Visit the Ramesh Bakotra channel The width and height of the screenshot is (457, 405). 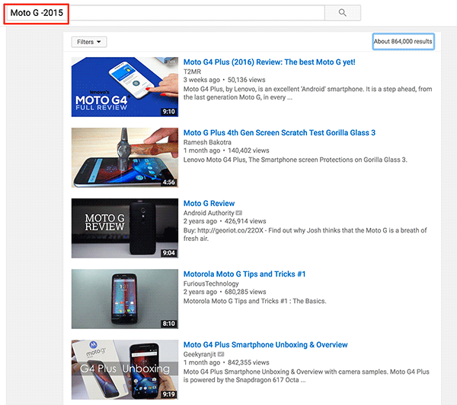click(206, 141)
